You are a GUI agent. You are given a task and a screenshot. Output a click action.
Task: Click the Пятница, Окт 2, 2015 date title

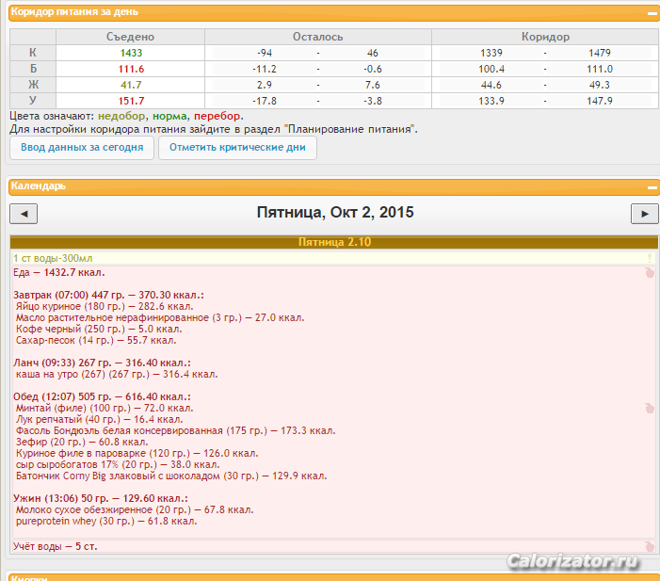[334, 213]
